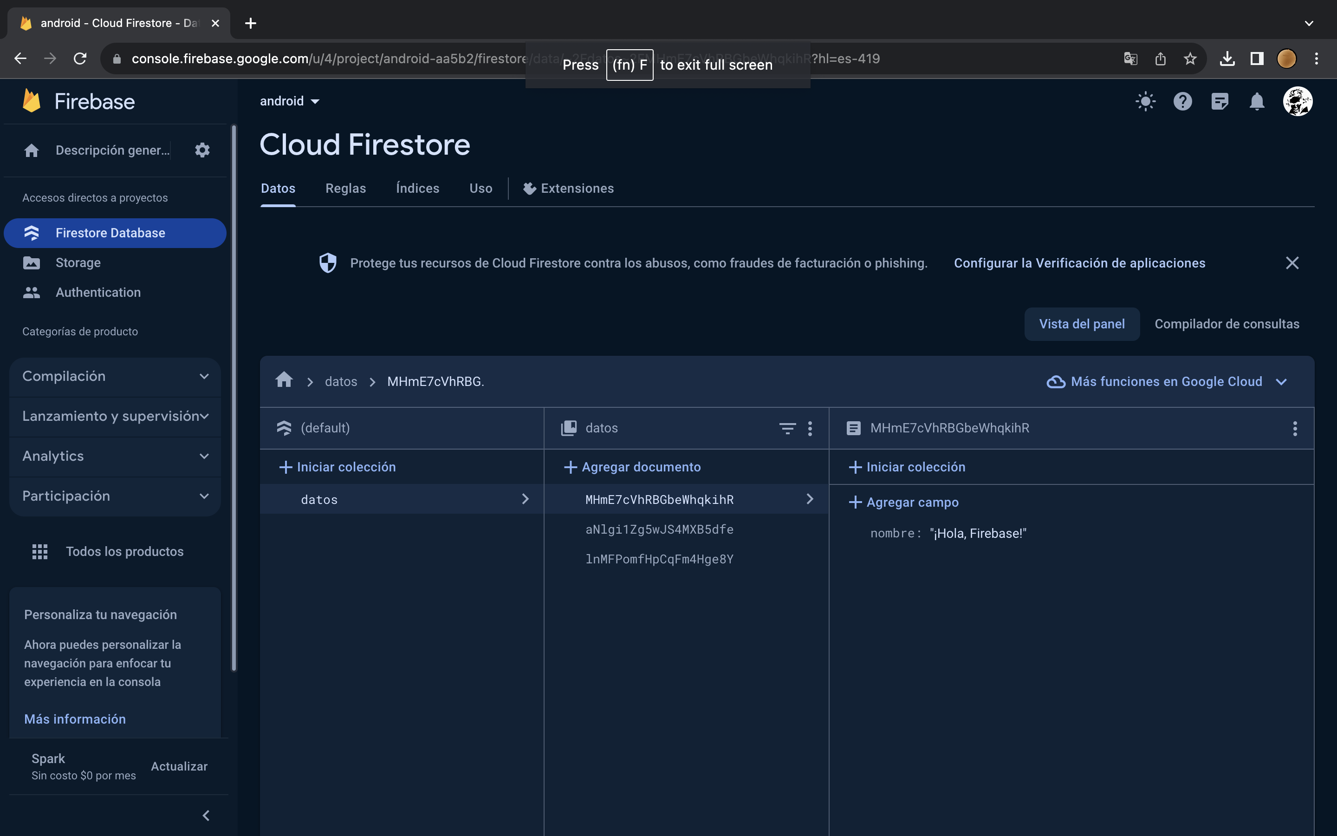Open the Índices tab
This screenshot has height=836, width=1337.
tap(417, 189)
